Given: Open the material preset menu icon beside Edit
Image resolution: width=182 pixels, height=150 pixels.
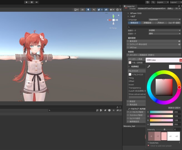Looking at the screenshot, I should click(178, 8).
